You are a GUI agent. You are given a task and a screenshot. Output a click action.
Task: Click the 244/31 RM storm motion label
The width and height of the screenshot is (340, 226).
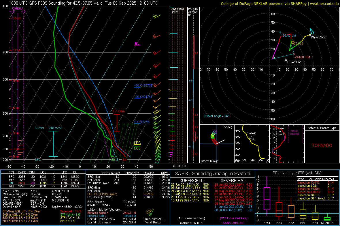302,57
